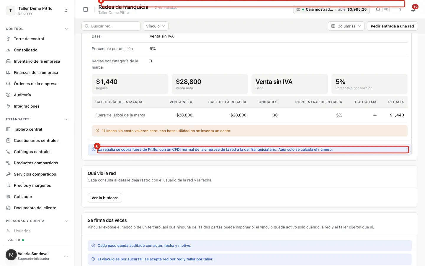Click the Auditoría history icon

[x=8, y=95]
